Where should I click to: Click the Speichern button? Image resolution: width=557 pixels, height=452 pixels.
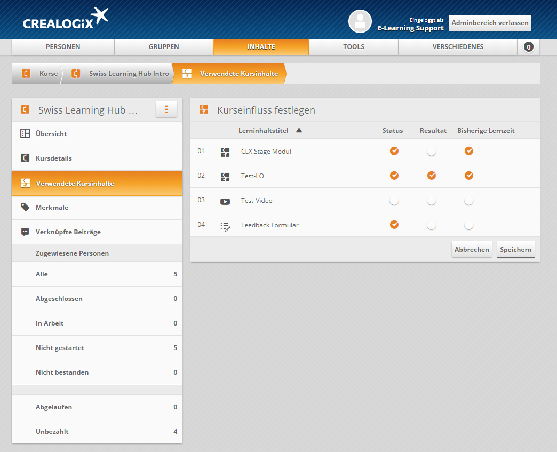(515, 250)
